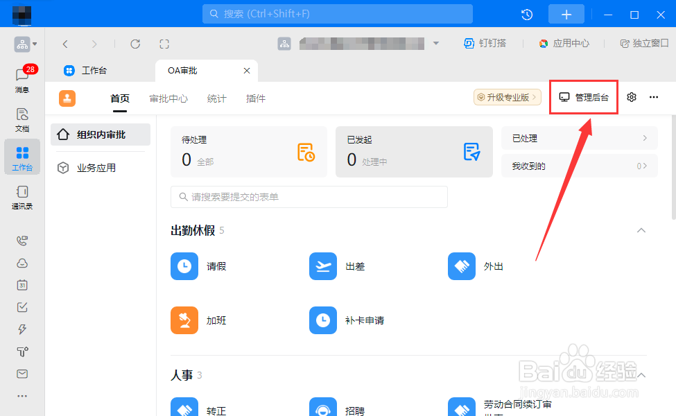Collapse the 人事 section

pyautogui.click(x=641, y=375)
